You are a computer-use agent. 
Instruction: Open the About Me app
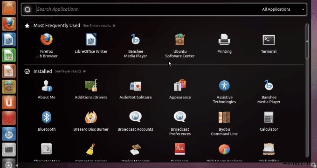(x=47, y=89)
